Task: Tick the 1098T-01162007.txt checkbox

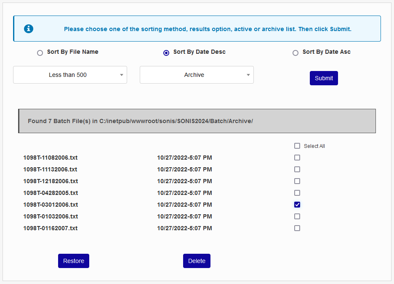Action: (x=297, y=228)
